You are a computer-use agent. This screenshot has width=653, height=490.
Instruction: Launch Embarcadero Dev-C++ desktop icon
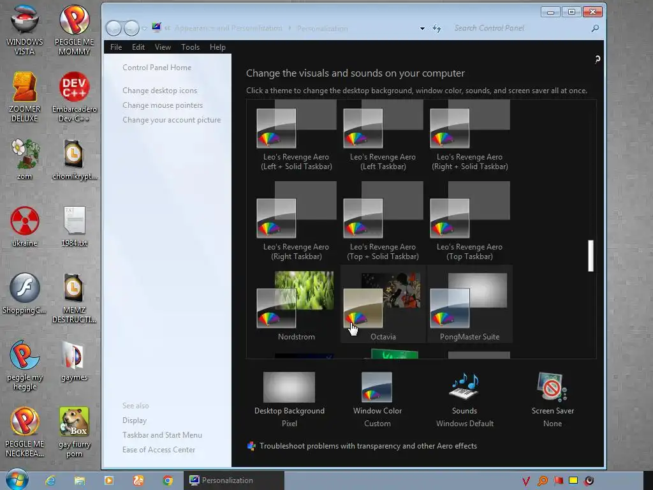74,97
